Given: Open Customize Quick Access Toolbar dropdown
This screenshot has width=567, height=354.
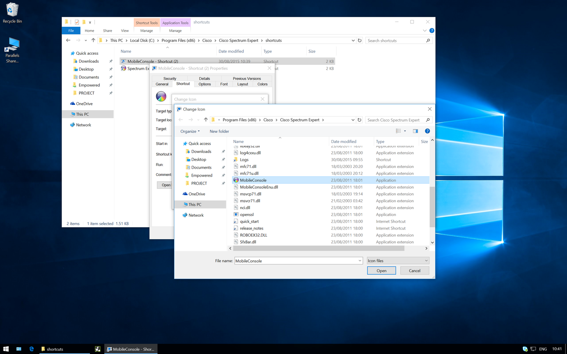Looking at the screenshot, I should point(90,22).
